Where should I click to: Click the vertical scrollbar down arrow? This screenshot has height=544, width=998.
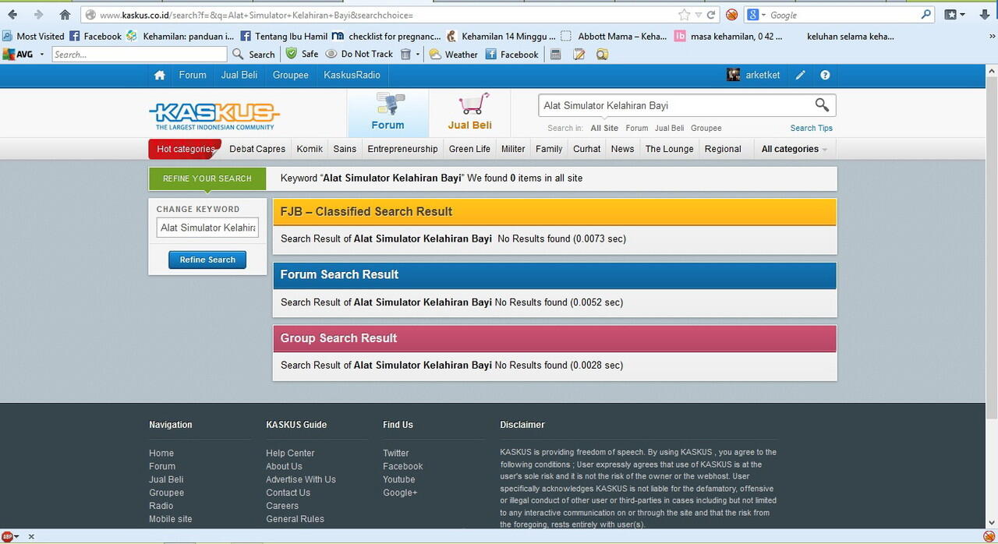point(991,522)
